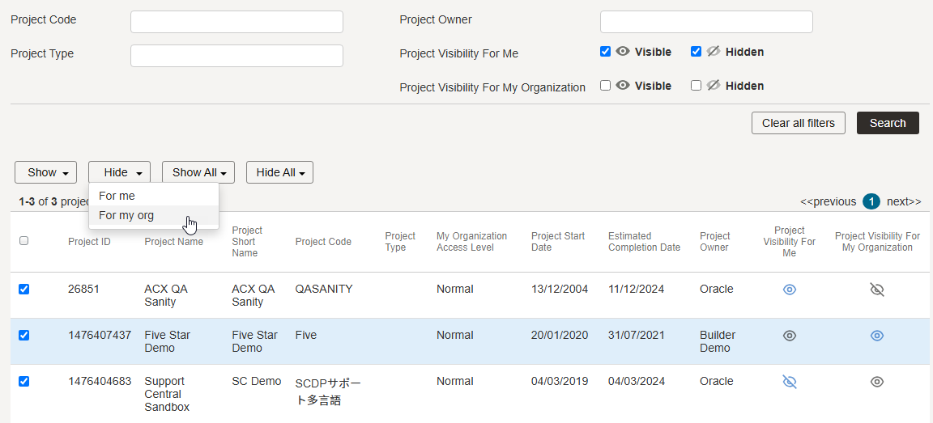The image size is (933, 423).
Task: Open the Hide All dropdown
Action: coord(279,172)
